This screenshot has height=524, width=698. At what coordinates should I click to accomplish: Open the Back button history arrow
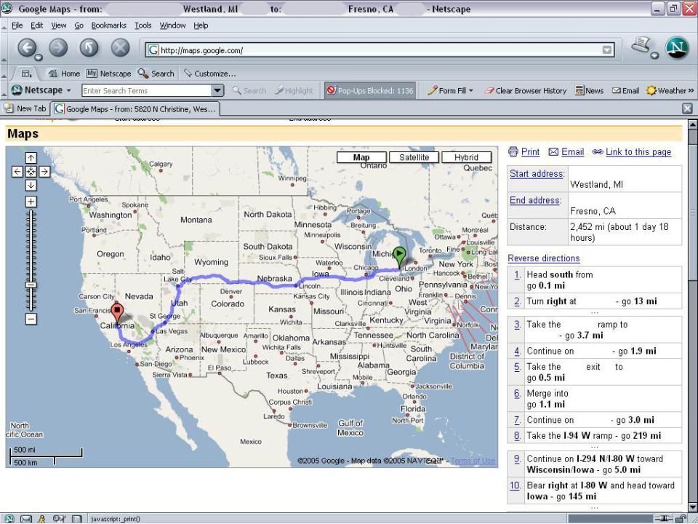click(39, 57)
